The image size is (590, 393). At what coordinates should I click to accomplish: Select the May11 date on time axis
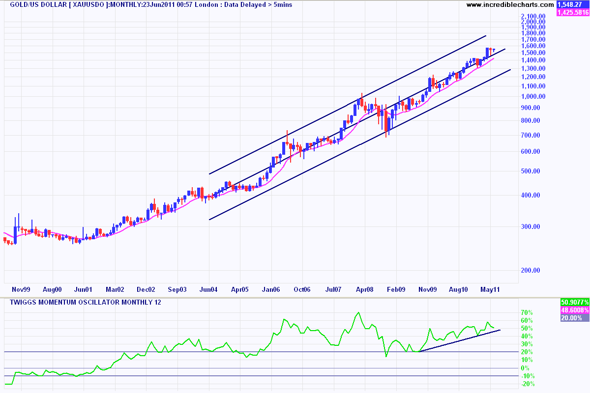(x=490, y=290)
